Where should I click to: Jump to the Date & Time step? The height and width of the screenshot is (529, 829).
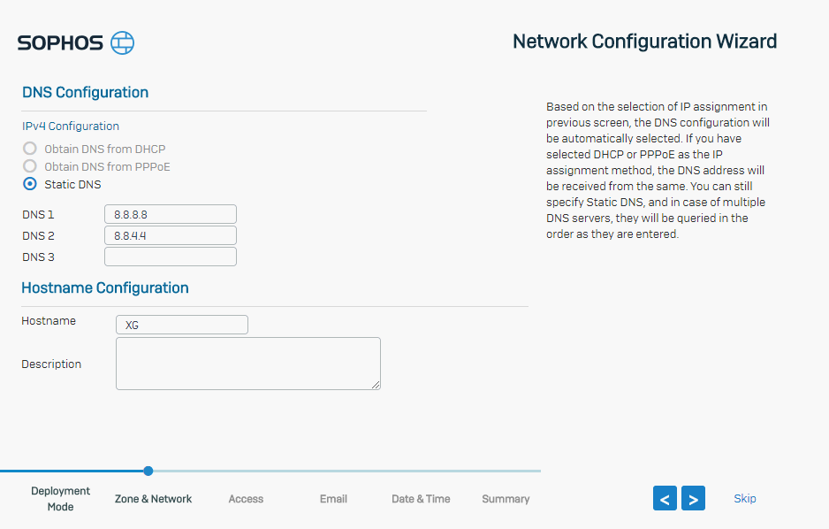[421, 499]
